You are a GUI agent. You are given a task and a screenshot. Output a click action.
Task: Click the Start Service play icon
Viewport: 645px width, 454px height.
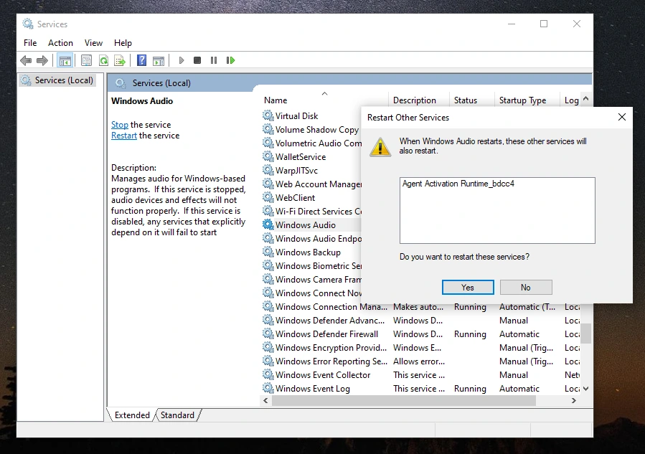[182, 60]
